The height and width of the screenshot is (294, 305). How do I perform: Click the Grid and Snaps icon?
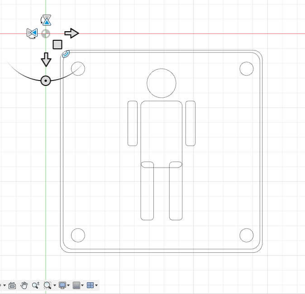click(76, 285)
